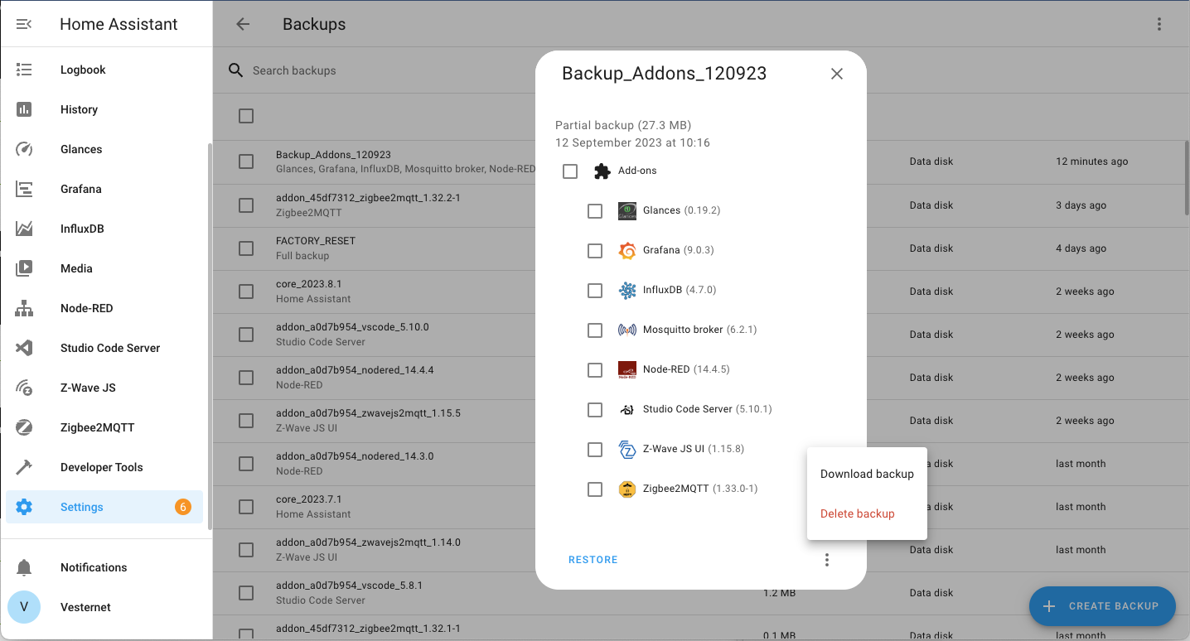Open Media in the sidebar
This screenshot has width=1190, height=641.
104,268
